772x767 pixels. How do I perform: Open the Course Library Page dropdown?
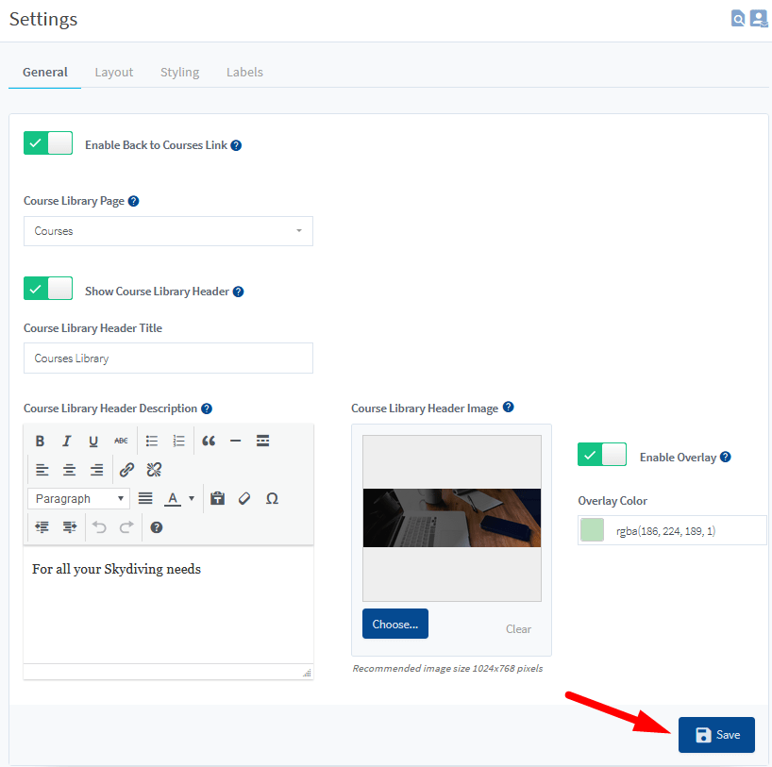(168, 231)
